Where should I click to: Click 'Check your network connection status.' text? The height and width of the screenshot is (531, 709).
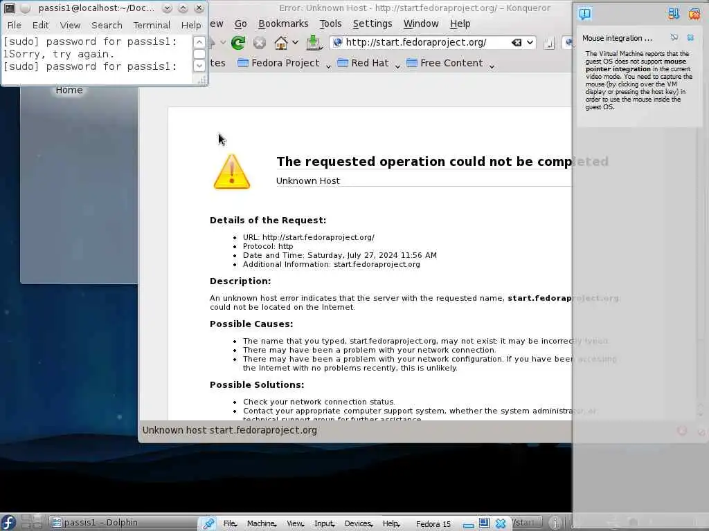click(x=318, y=402)
